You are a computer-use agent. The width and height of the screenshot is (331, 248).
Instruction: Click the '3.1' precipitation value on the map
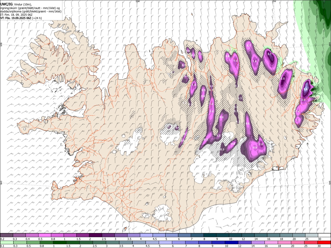269,54
